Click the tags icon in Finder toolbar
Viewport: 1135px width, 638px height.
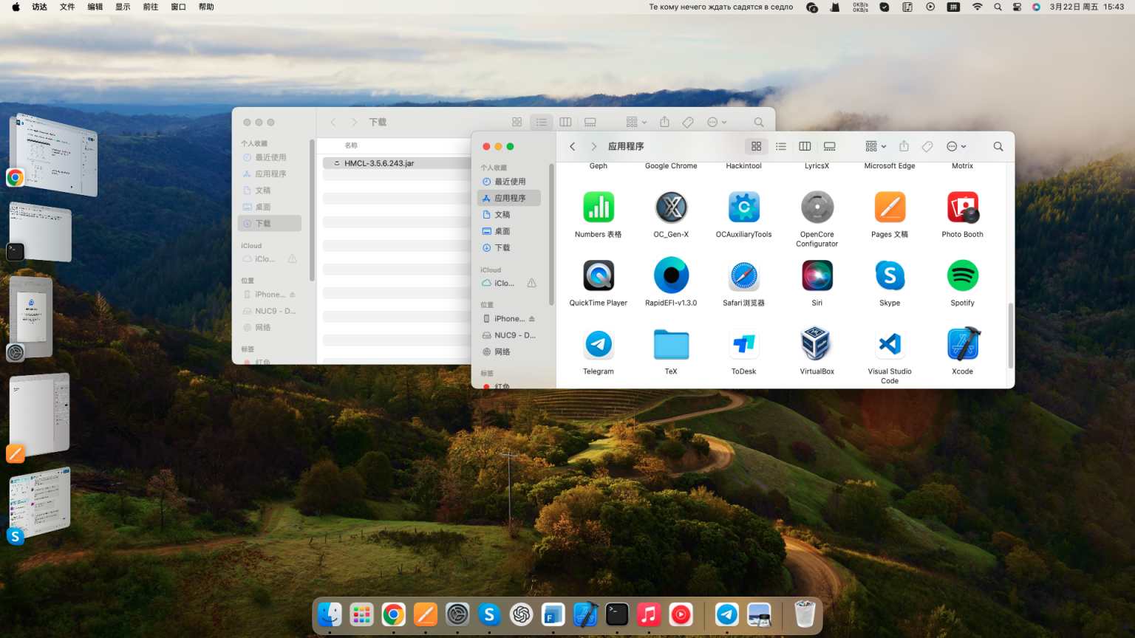[927, 146]
